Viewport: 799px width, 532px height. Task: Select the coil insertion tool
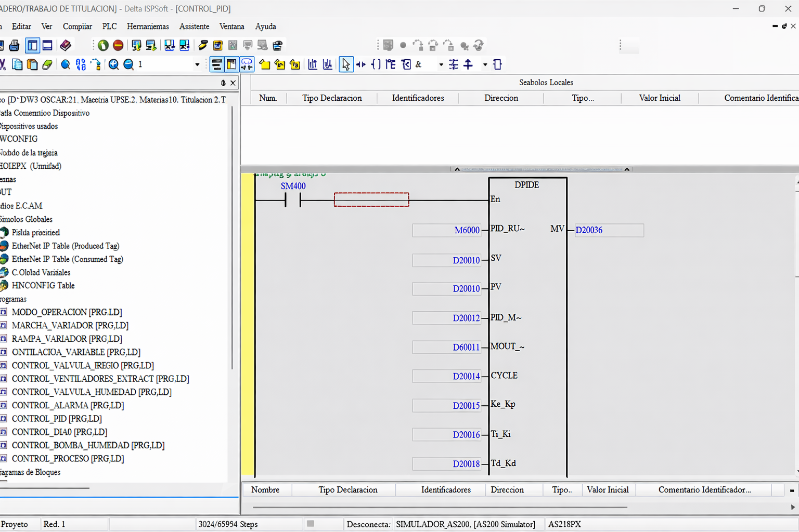[x=376, y=64]
